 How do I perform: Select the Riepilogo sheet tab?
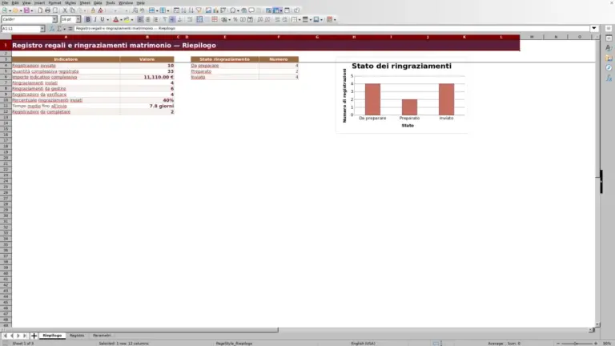52,336
